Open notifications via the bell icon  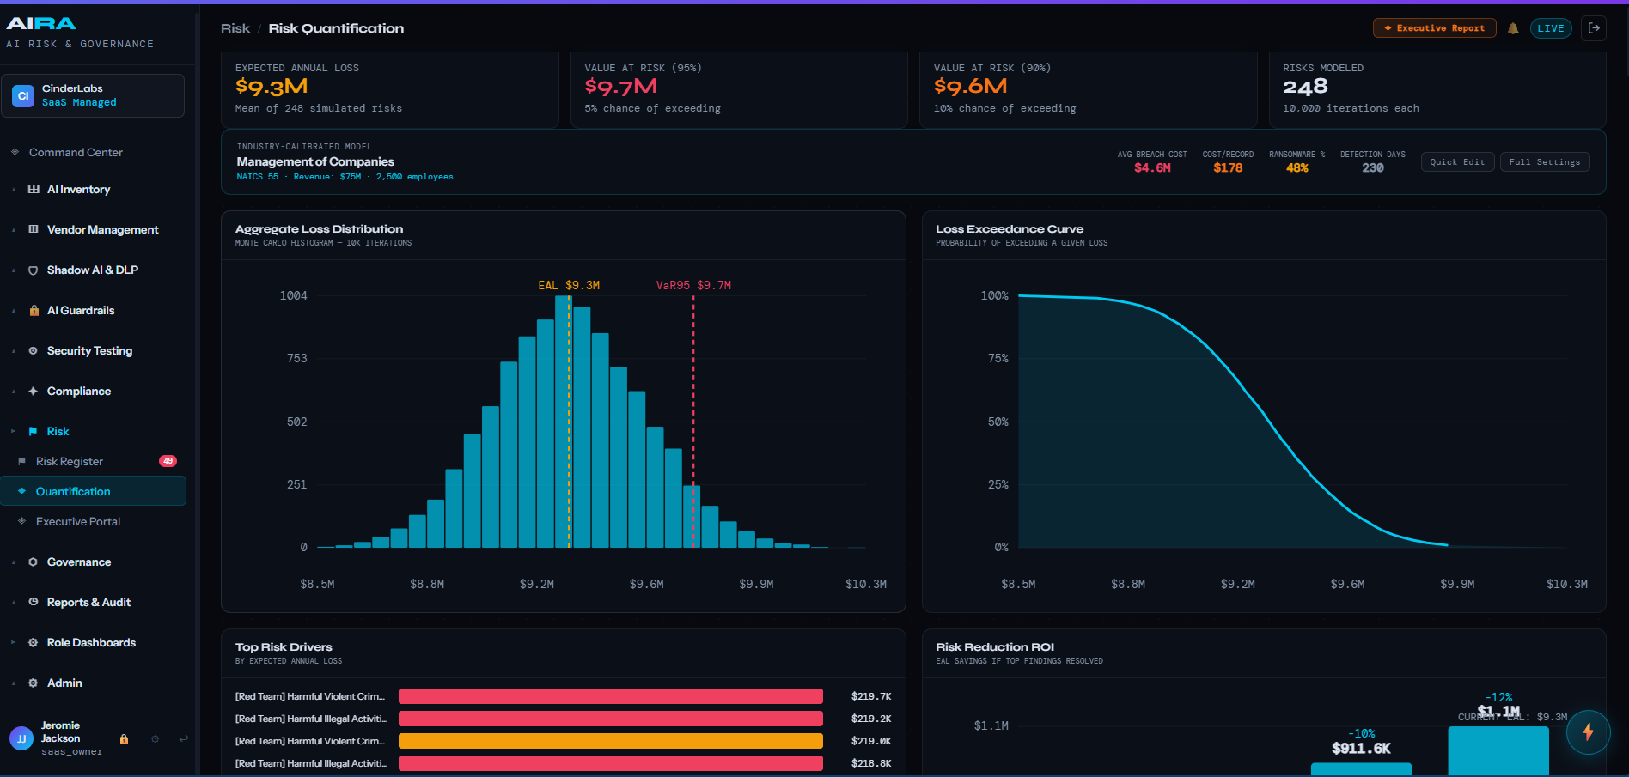click(1513, 28)
